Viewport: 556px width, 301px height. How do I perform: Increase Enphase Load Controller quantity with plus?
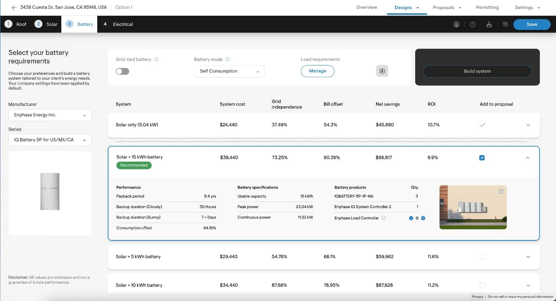pyautogui.click(x=423, y=218)
